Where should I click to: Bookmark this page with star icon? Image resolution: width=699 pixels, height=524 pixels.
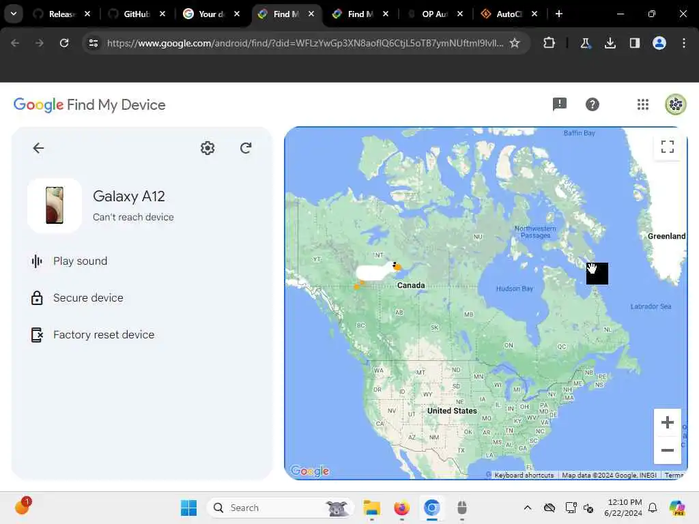click(x=515, y=43)
